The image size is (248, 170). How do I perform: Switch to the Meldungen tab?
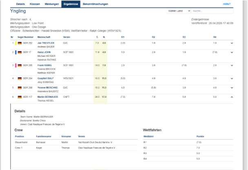(x=51, y=4)
